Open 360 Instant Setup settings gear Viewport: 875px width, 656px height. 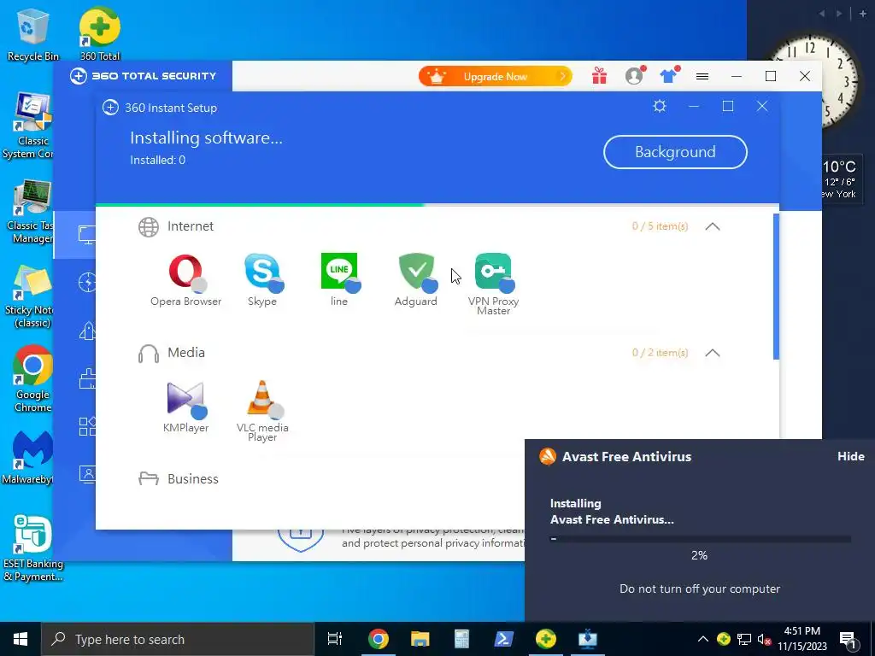(660, 106)
